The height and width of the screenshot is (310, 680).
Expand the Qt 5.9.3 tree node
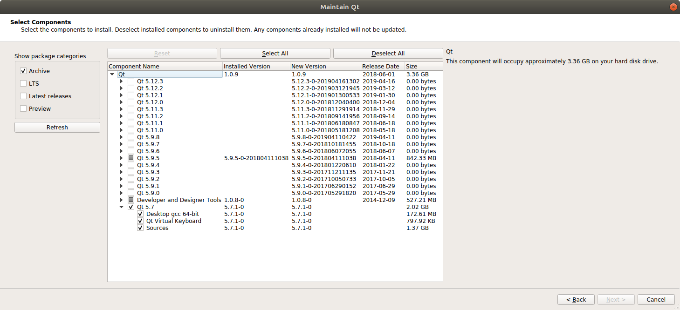tap(121, 172)
